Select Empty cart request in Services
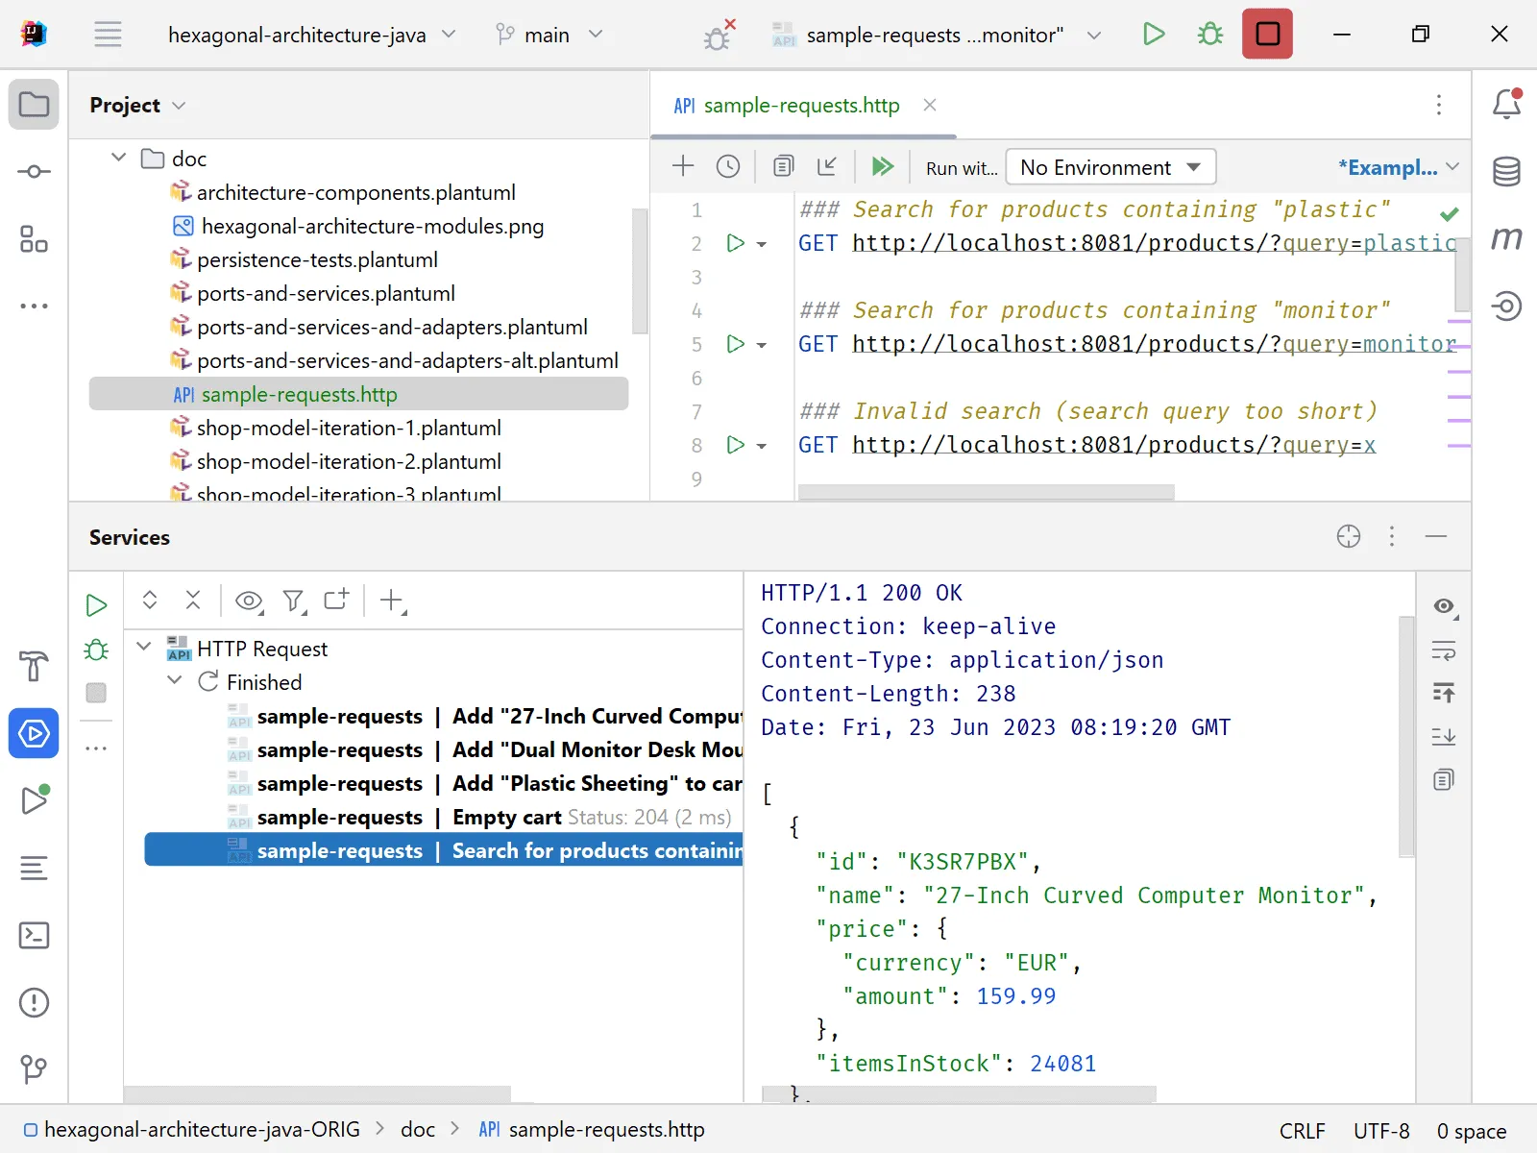This screenshot has width=1537, height=1153. 443,818
